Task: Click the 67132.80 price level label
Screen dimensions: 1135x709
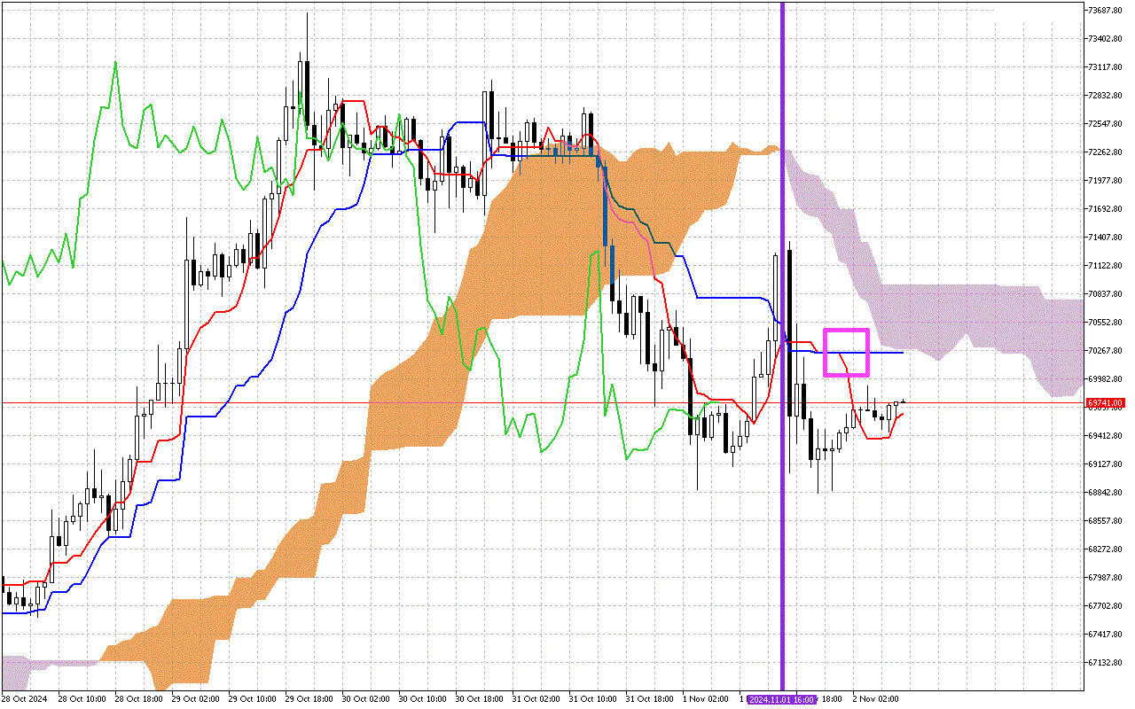Action: pyautogui.click(x=1105, y=663)
